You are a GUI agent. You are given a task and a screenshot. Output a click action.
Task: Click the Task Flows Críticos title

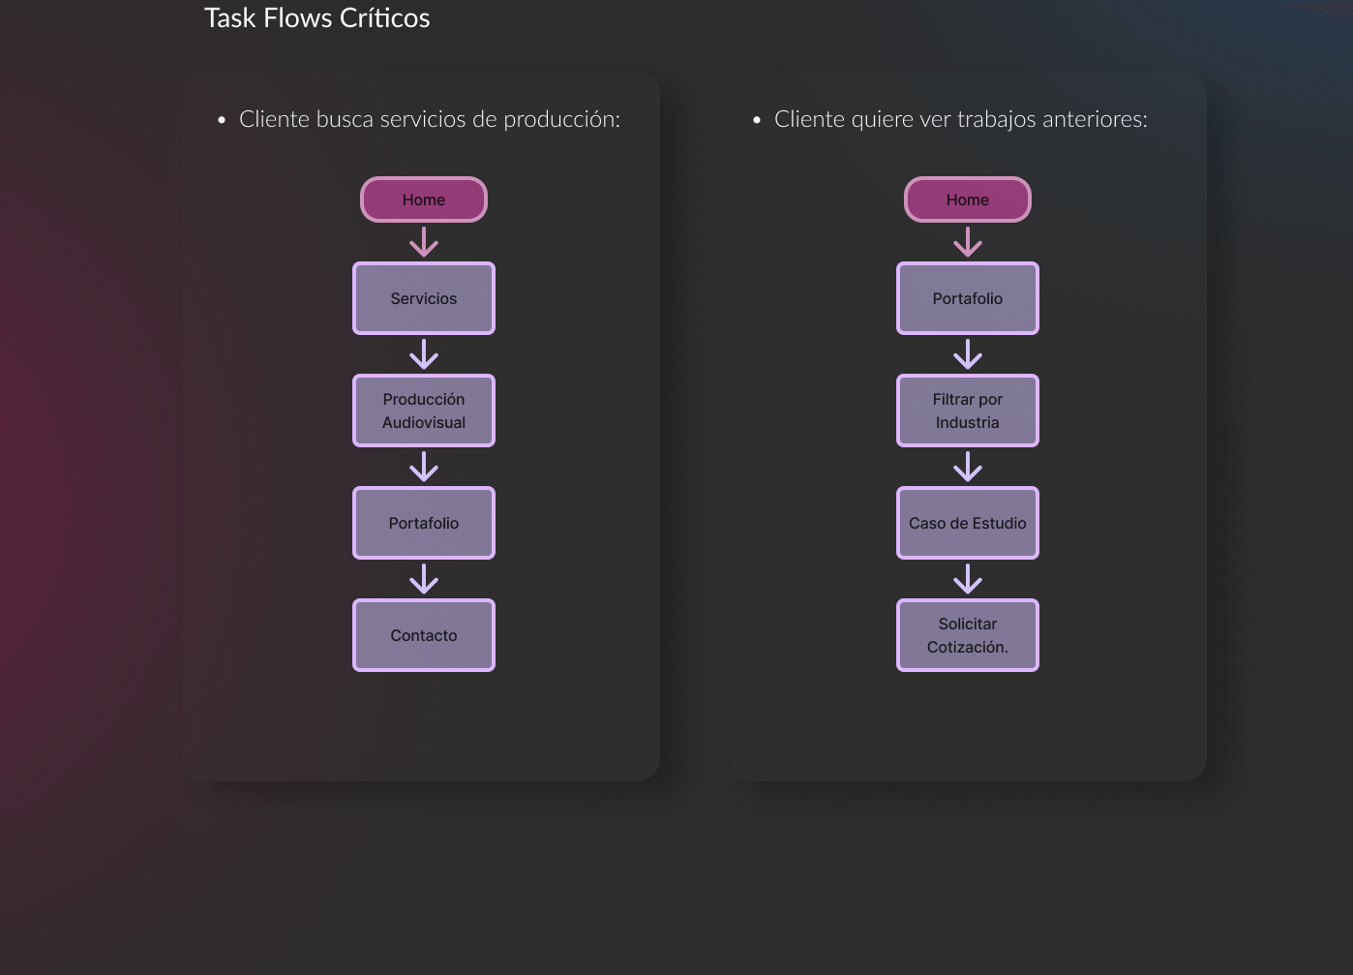tap(316, 18)
